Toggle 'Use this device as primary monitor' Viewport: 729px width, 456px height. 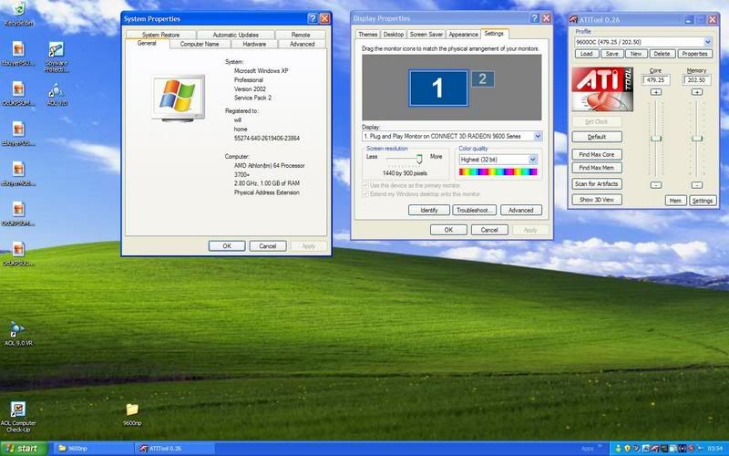(366, 185)
